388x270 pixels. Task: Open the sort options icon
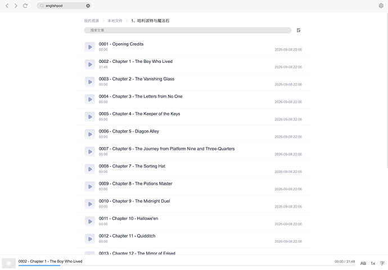[x=299, y=30]
